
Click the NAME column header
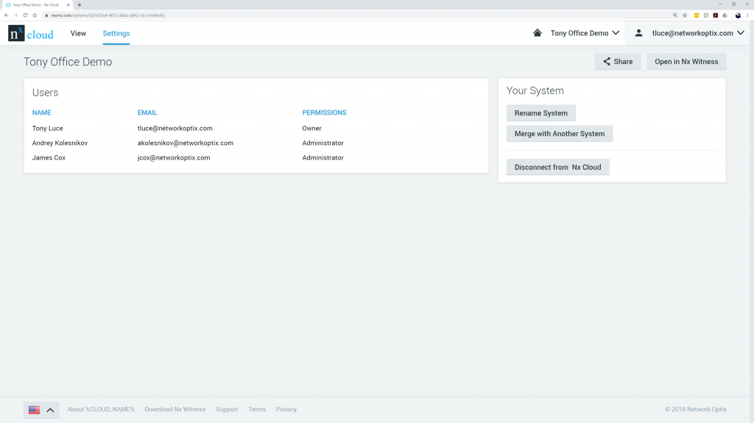(42, 113)
